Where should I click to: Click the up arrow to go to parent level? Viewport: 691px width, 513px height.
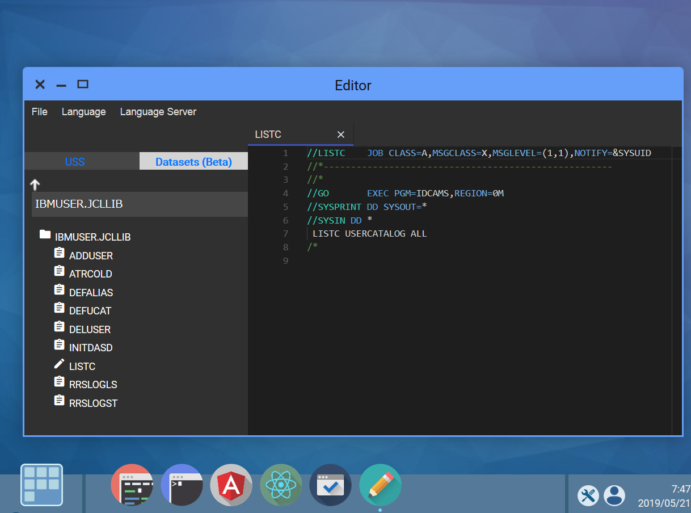pos(35,184)
